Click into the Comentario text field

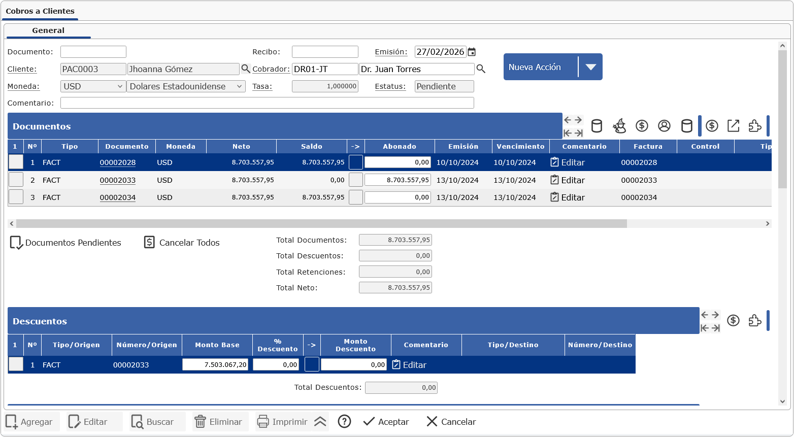click(267, 103)
